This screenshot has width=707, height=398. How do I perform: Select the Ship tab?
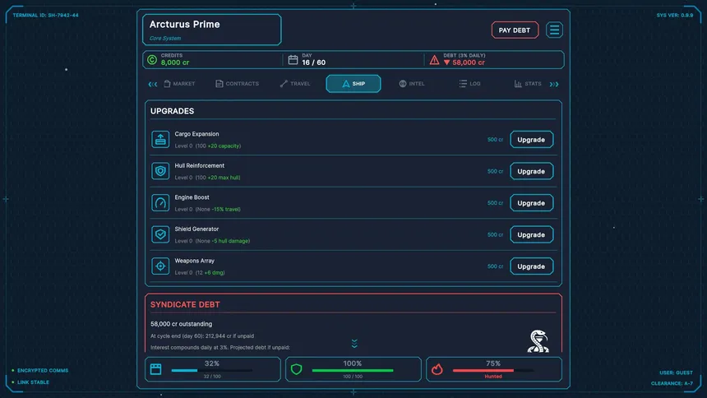point(353,84)
